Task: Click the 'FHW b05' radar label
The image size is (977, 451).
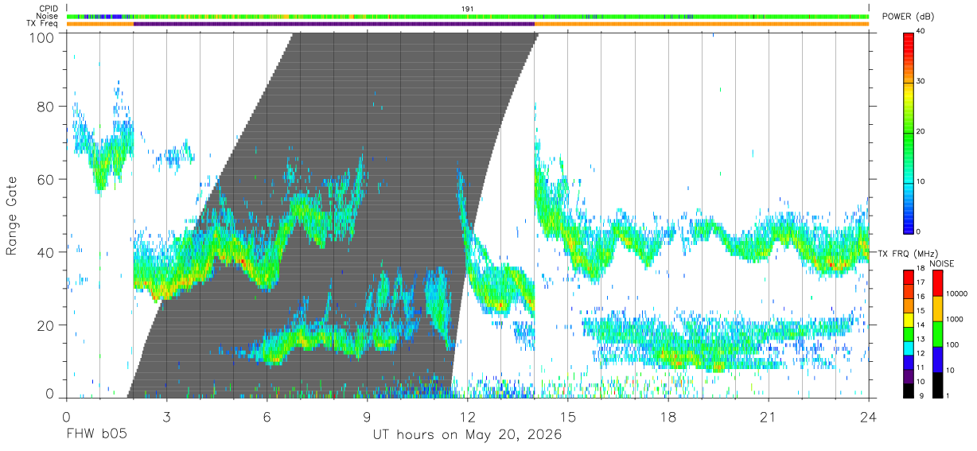Action: click(95, 435)
